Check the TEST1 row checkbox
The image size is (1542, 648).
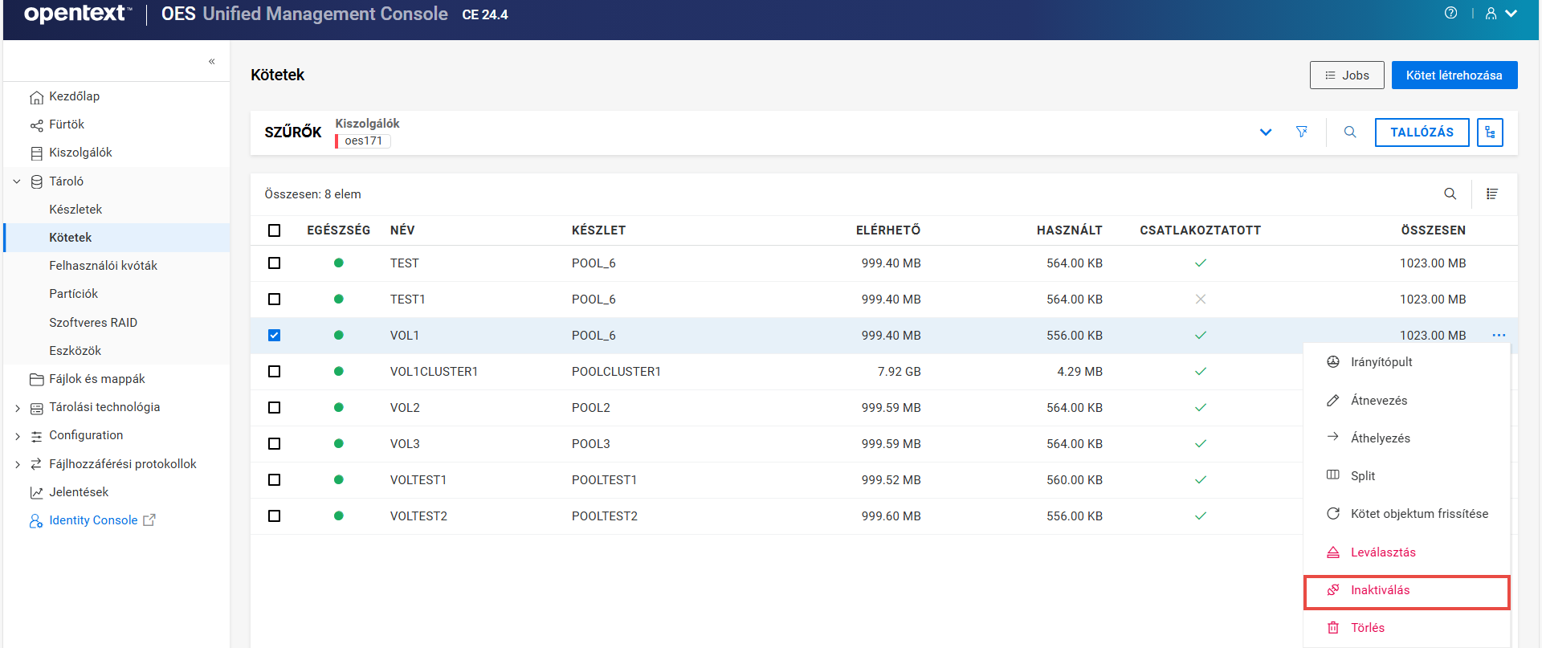pyautogui.click(x=275, y=300)
